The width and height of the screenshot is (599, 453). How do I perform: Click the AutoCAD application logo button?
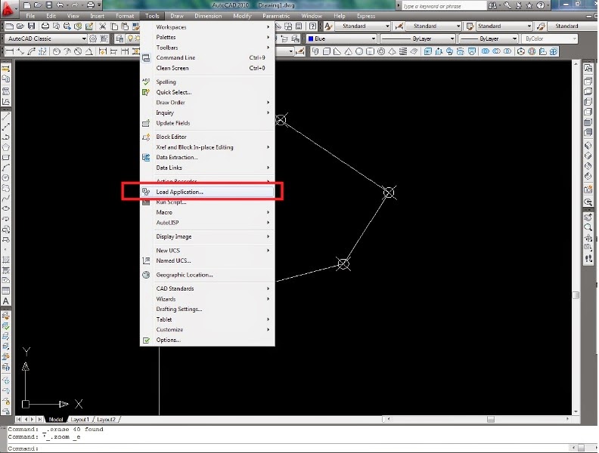click(8, 8)
